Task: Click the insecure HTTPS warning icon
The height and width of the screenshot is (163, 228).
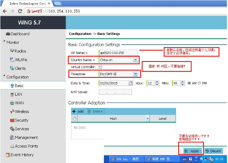Action: pos(29,11)
